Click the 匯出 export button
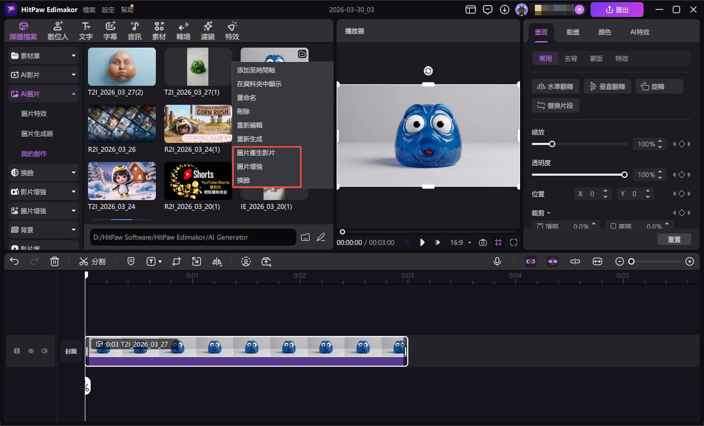This screenshot has width=704, height=426. 617,10
